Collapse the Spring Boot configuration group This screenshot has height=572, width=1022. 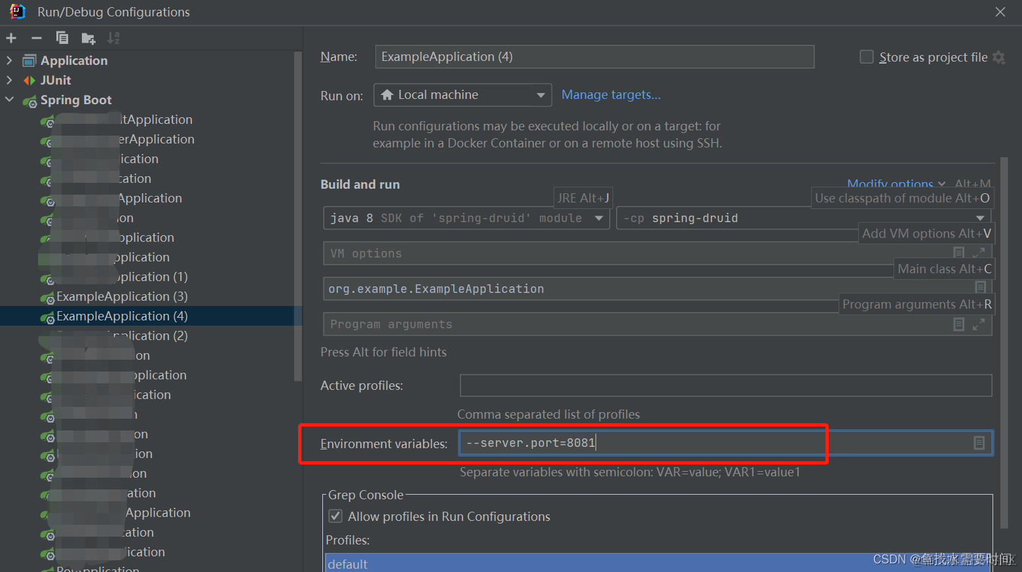(9, 100)
